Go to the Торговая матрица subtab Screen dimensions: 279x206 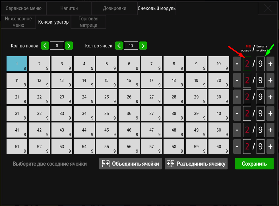pos(88,22)
